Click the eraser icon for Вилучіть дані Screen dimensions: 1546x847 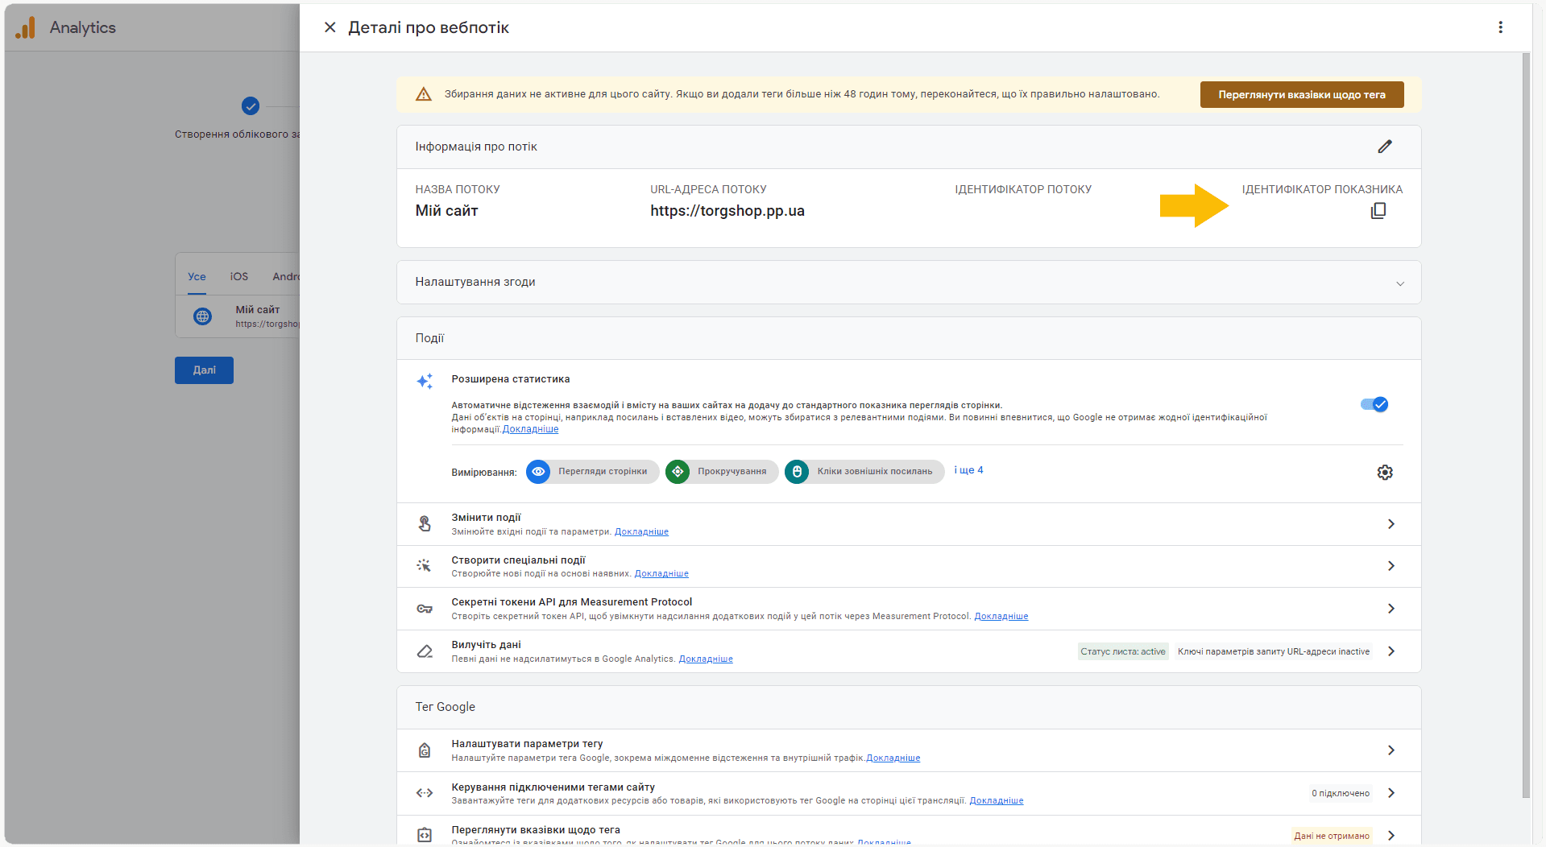[x=425, y=651]
